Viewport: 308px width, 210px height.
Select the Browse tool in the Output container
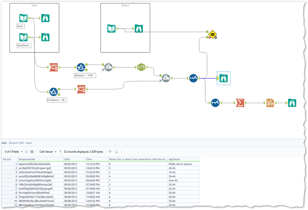pyautogui.click(x=139, y=28)
